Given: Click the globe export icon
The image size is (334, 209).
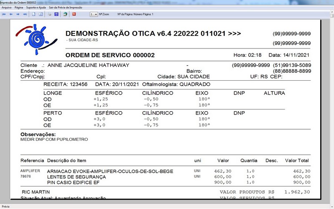Looking at the screenshot, I should 65,14.
